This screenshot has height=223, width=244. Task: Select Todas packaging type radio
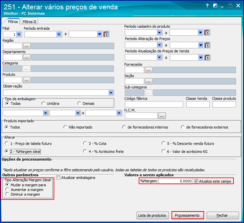[7, 103]
